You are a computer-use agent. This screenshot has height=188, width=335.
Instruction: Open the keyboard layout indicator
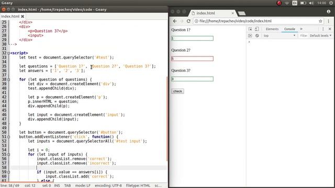click(295, 3)
